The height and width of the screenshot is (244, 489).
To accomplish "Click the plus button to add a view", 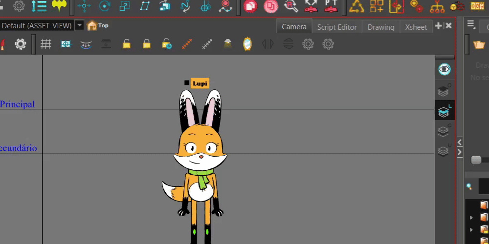I will 438,26.
